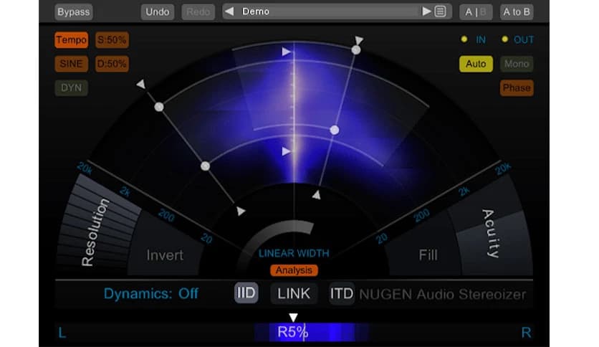The height and width of the screenshot is (347, 599).
Task: Select the D:50% parameter
Action: (112, 63)
